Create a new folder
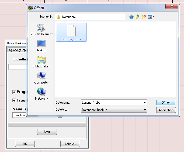184x152 pixels. pyautogui.click(x=144, y=17)
